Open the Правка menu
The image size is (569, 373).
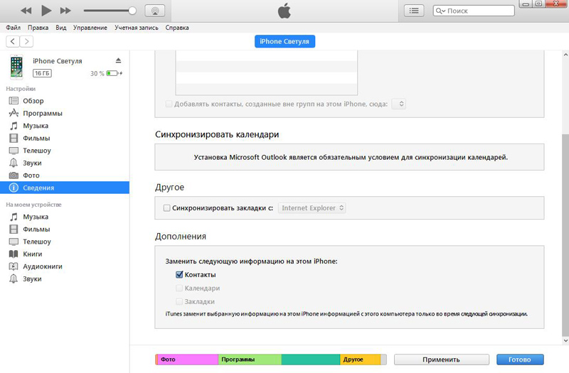coord(38,28)
